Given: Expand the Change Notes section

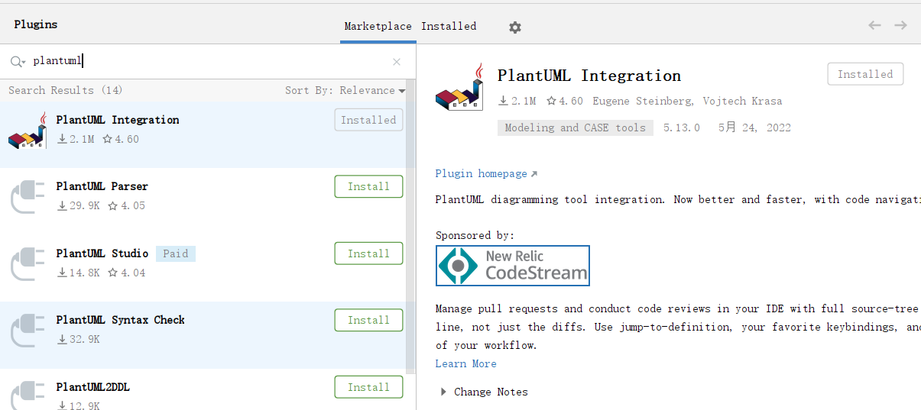Looking at the screenshot, I should 443,392.
